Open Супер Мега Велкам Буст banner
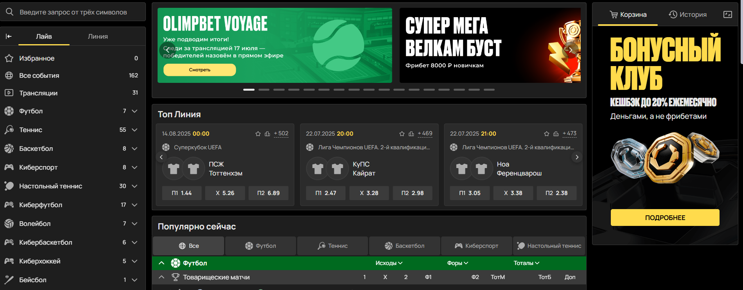Image resolution: width=743 pixels, height=290 pixels. (x=490, y=45)
